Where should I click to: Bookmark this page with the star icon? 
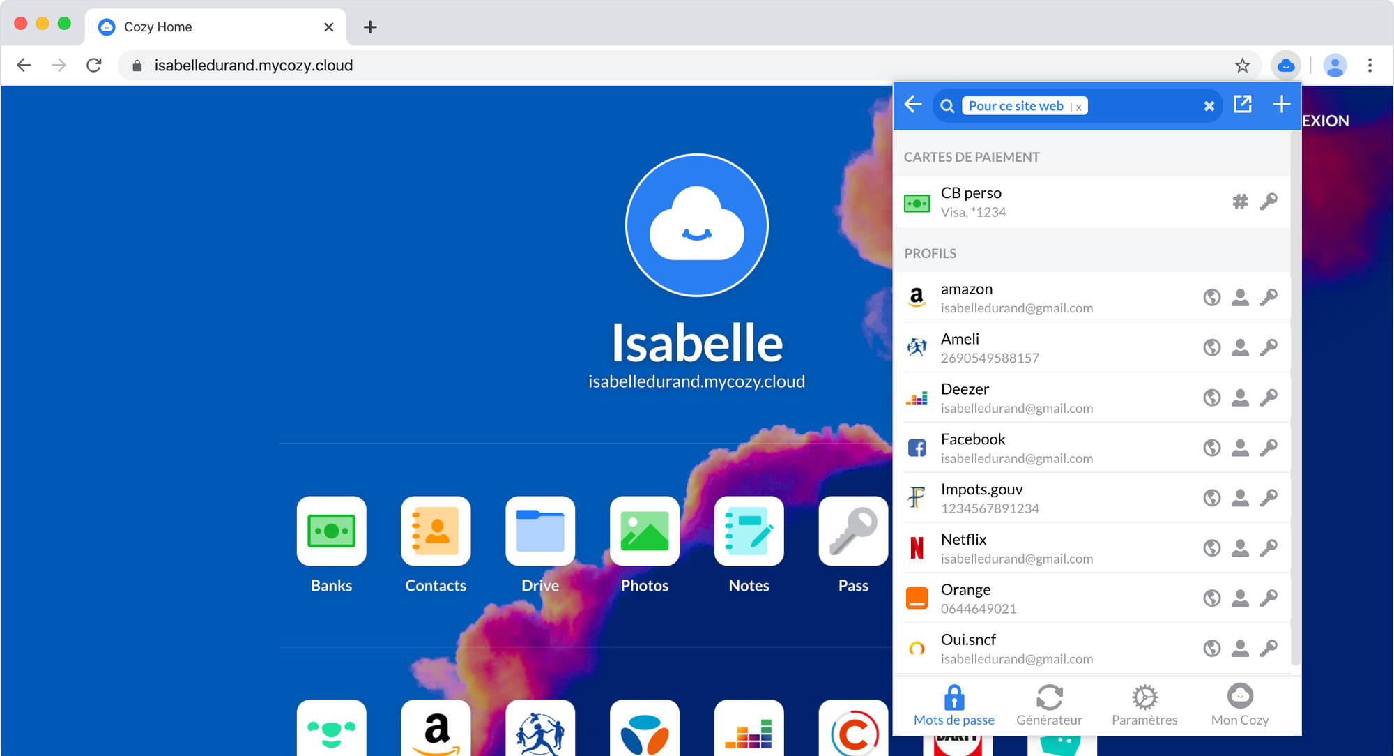point(1242,66)
